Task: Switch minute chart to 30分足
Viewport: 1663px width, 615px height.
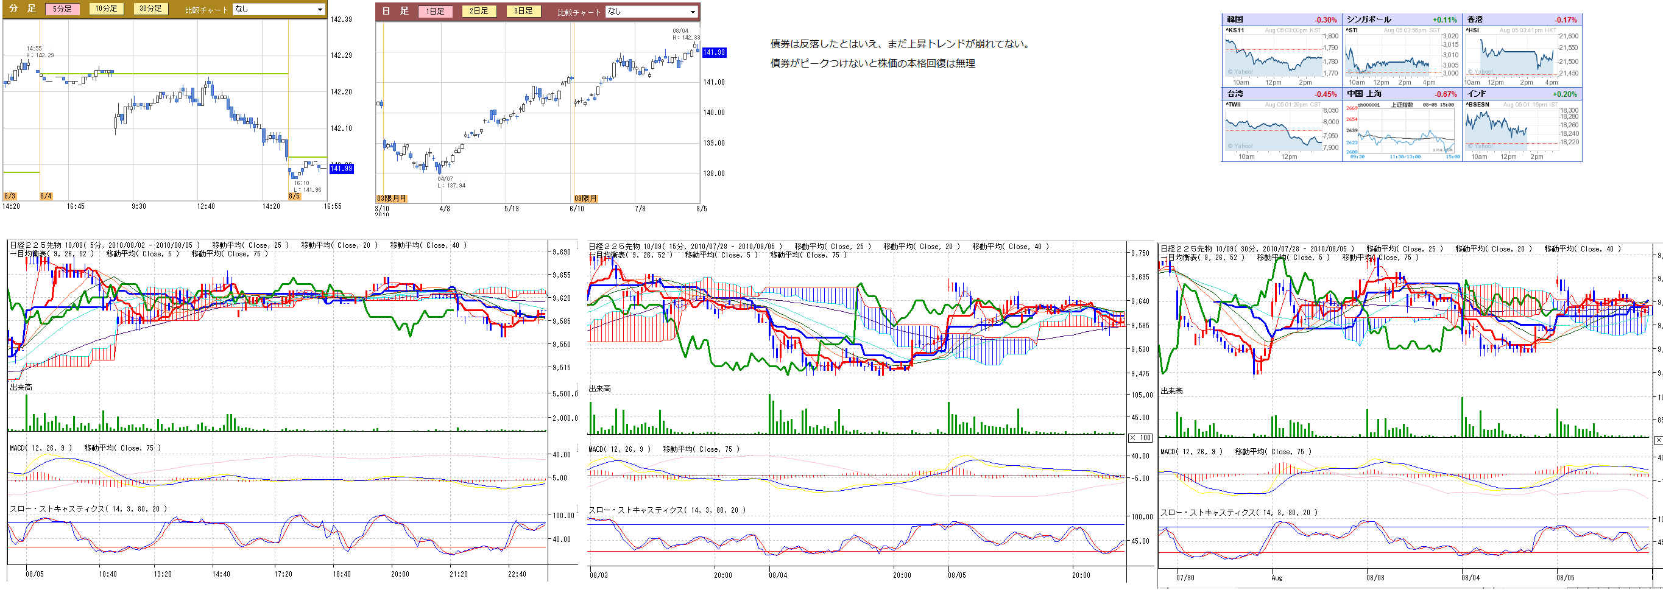Action: (151, 9)
